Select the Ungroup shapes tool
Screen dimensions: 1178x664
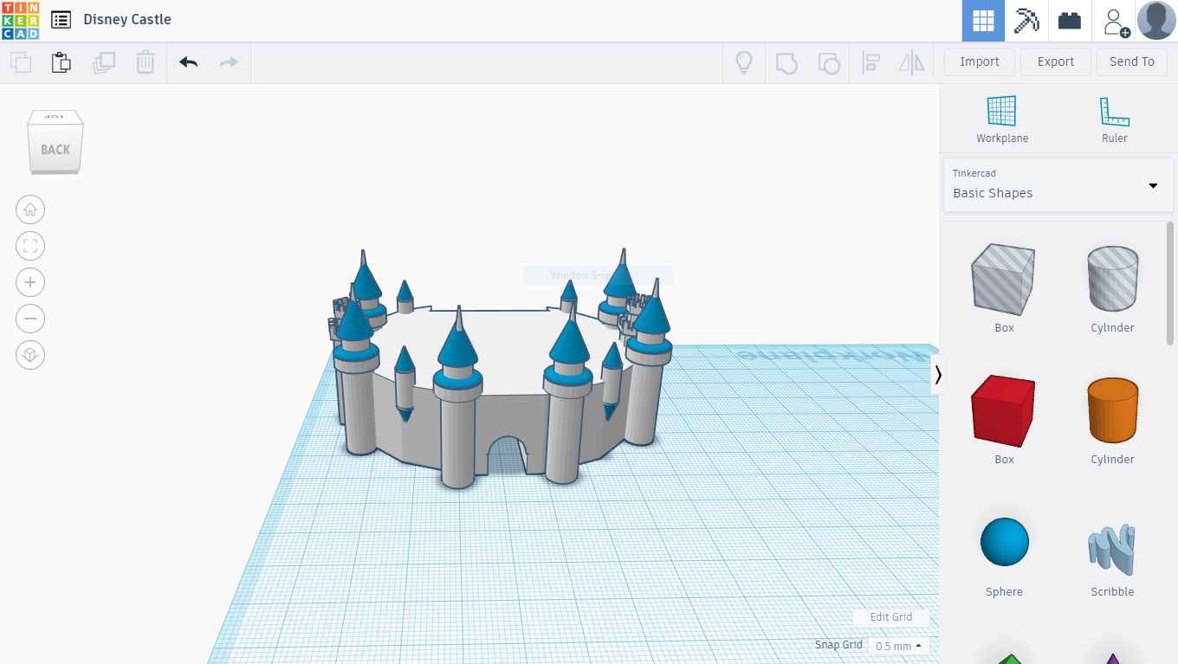click(x=829, y=62)
